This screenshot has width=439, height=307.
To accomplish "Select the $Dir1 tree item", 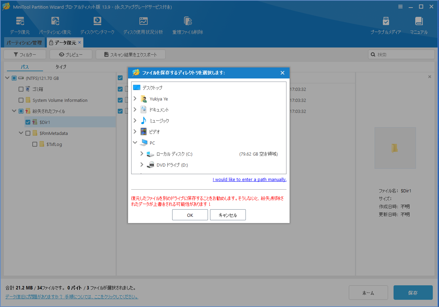I will click(70, 122).
